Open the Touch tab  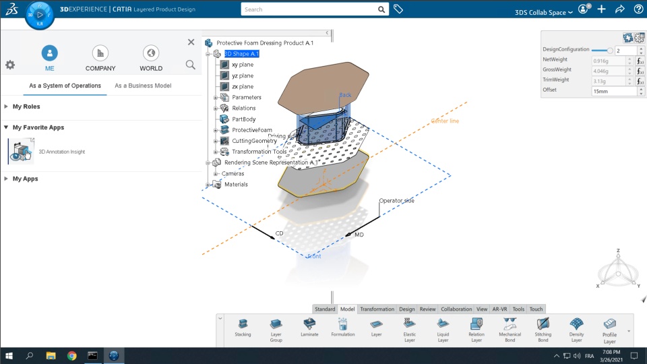click(536, 309)
